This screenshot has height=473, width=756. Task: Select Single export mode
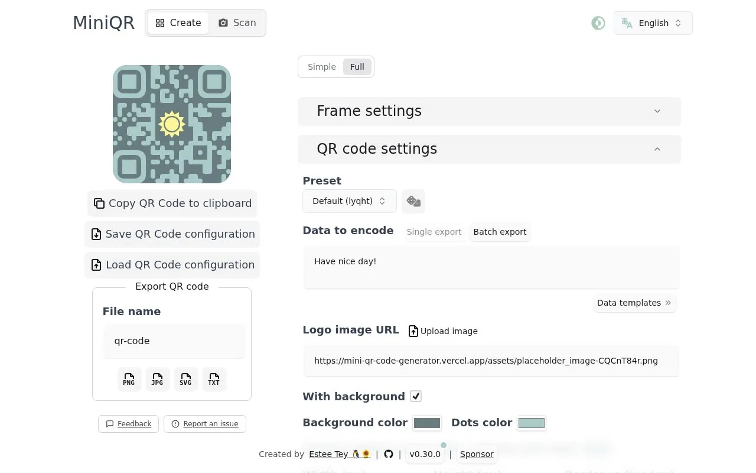(x=434, y=232)
